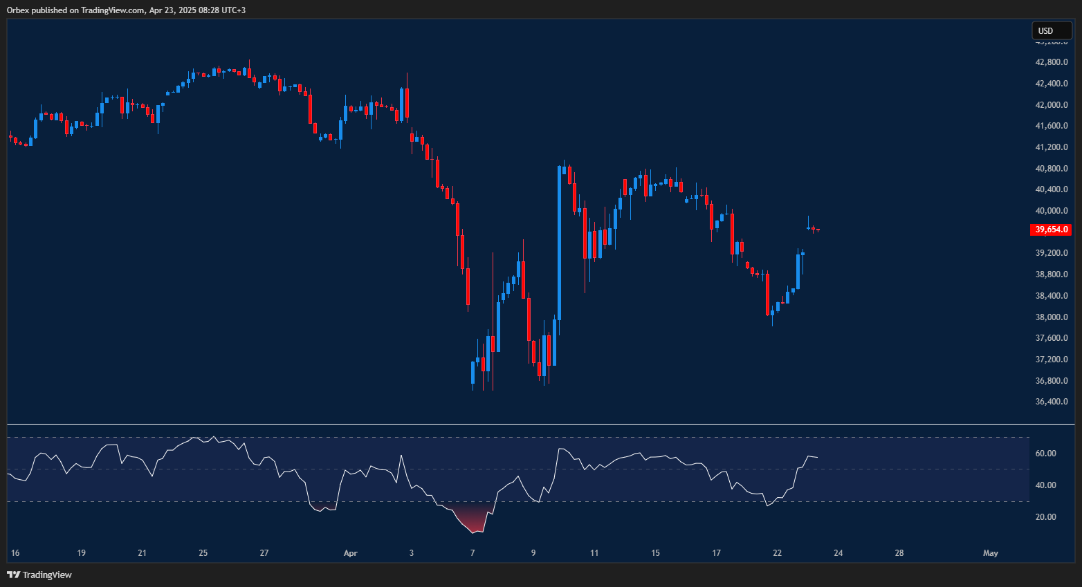The width and height of the screenshot is (1082, 587).
Task: Click the red shaded oversold RSI region
Action: pos(473,522)
